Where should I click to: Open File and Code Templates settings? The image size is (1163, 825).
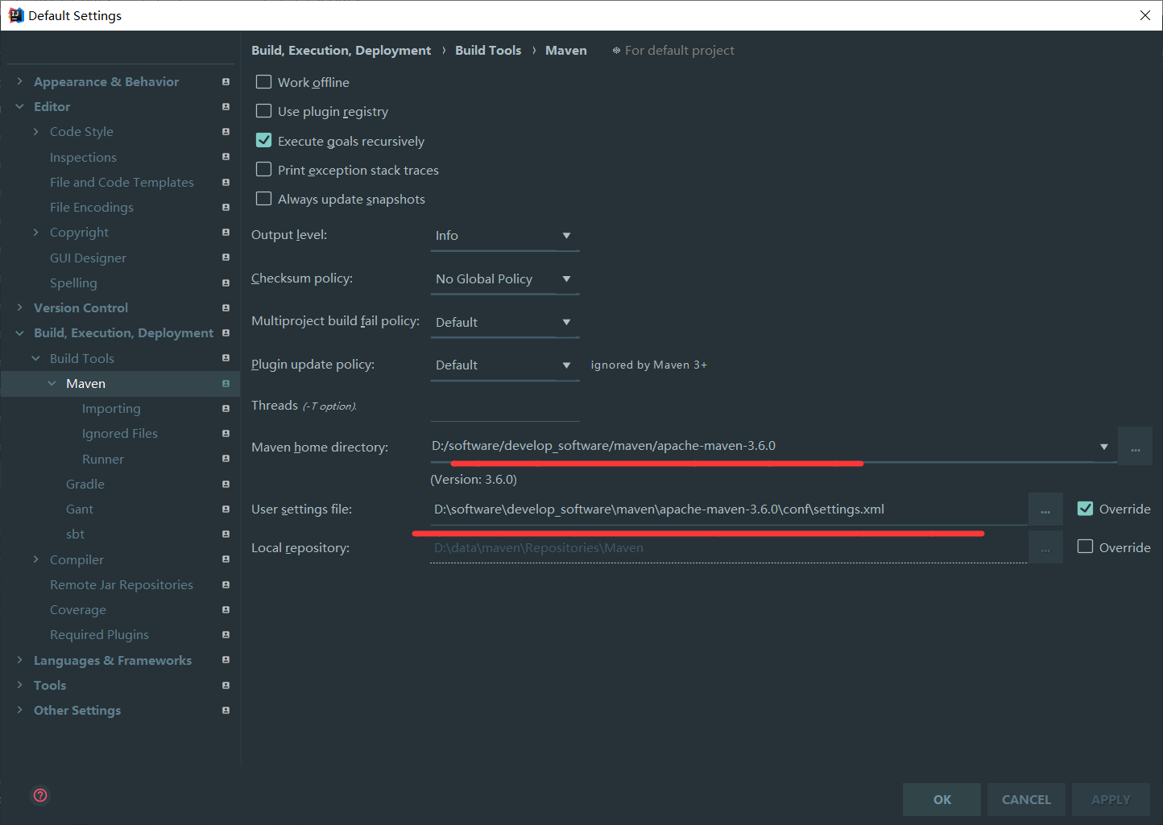pyautogui.click(x=122, y=183)
